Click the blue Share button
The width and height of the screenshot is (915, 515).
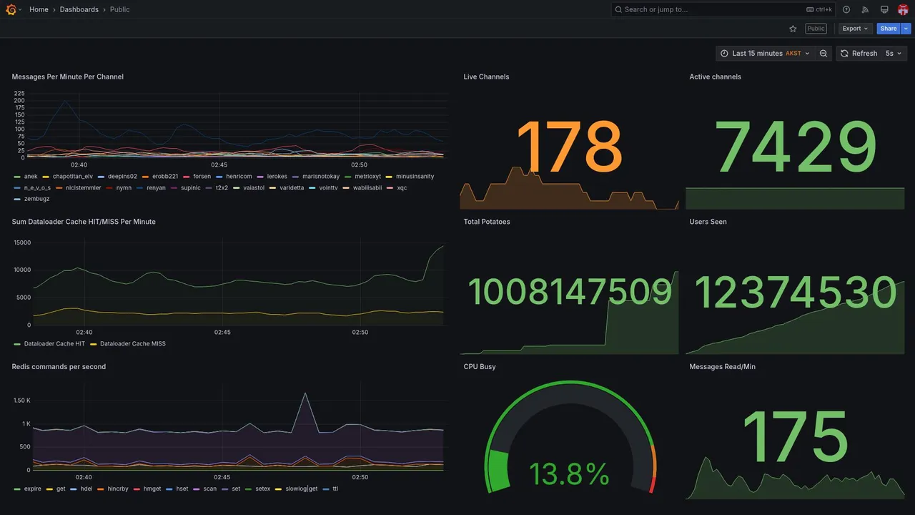pos(889,29)
